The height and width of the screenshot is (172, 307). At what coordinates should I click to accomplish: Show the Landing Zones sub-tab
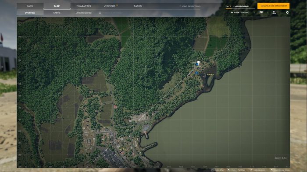[84, 13]
